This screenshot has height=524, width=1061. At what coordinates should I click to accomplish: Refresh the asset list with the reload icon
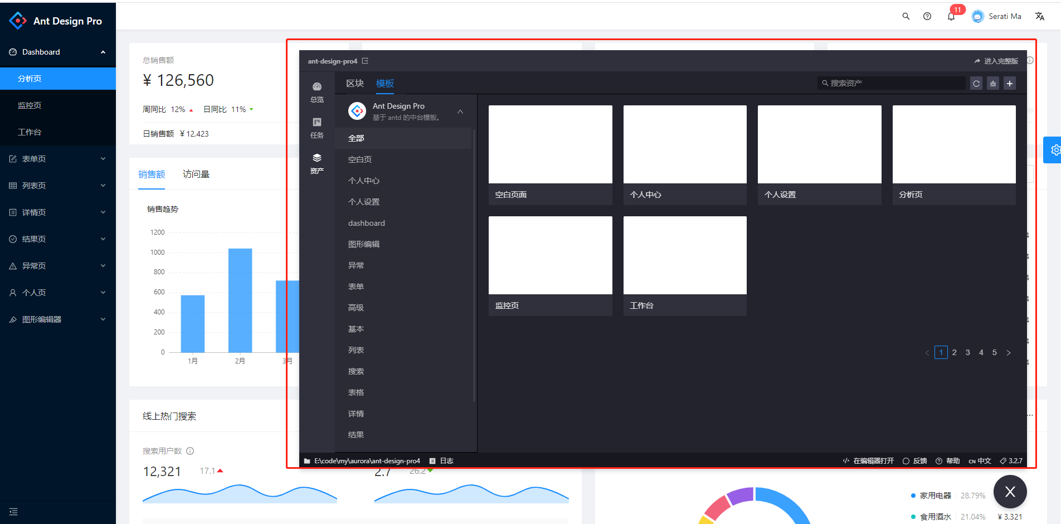pos(976,83)
